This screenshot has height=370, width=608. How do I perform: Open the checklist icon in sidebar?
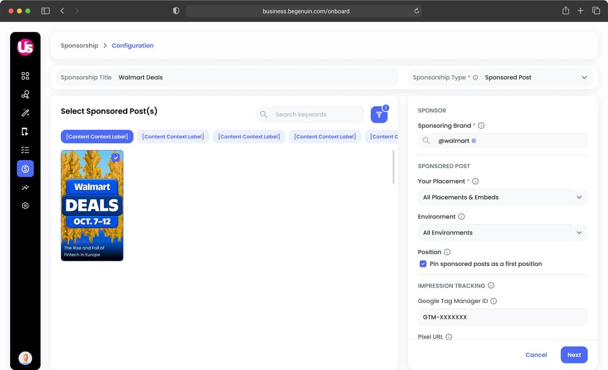(x=25, y=150)
